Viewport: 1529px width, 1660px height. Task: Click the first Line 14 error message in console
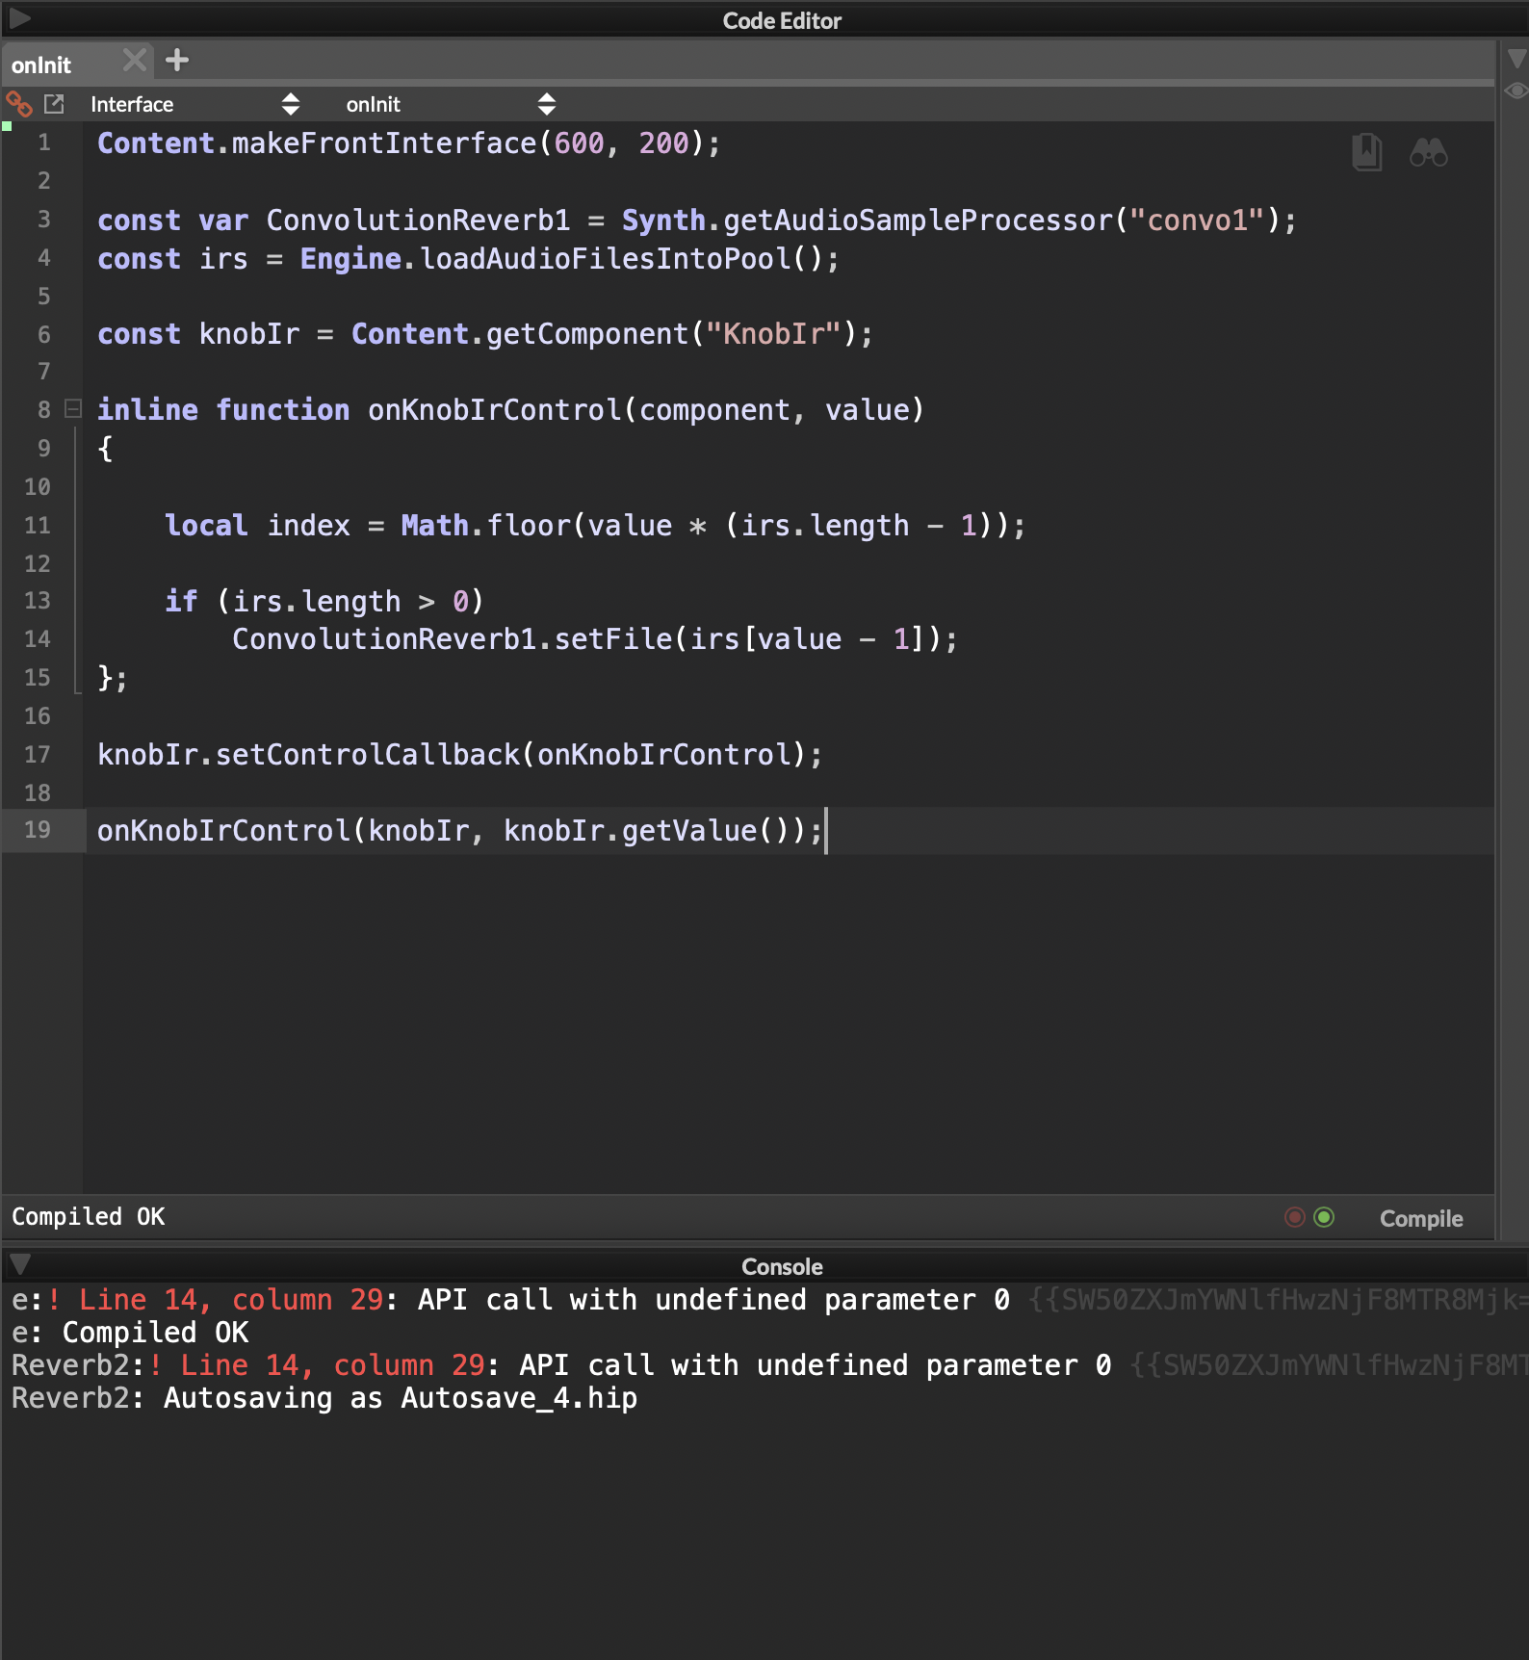[x=510, y=1300]
